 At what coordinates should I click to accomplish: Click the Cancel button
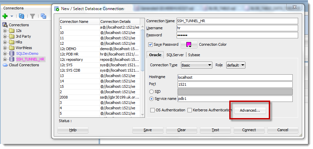283,130
